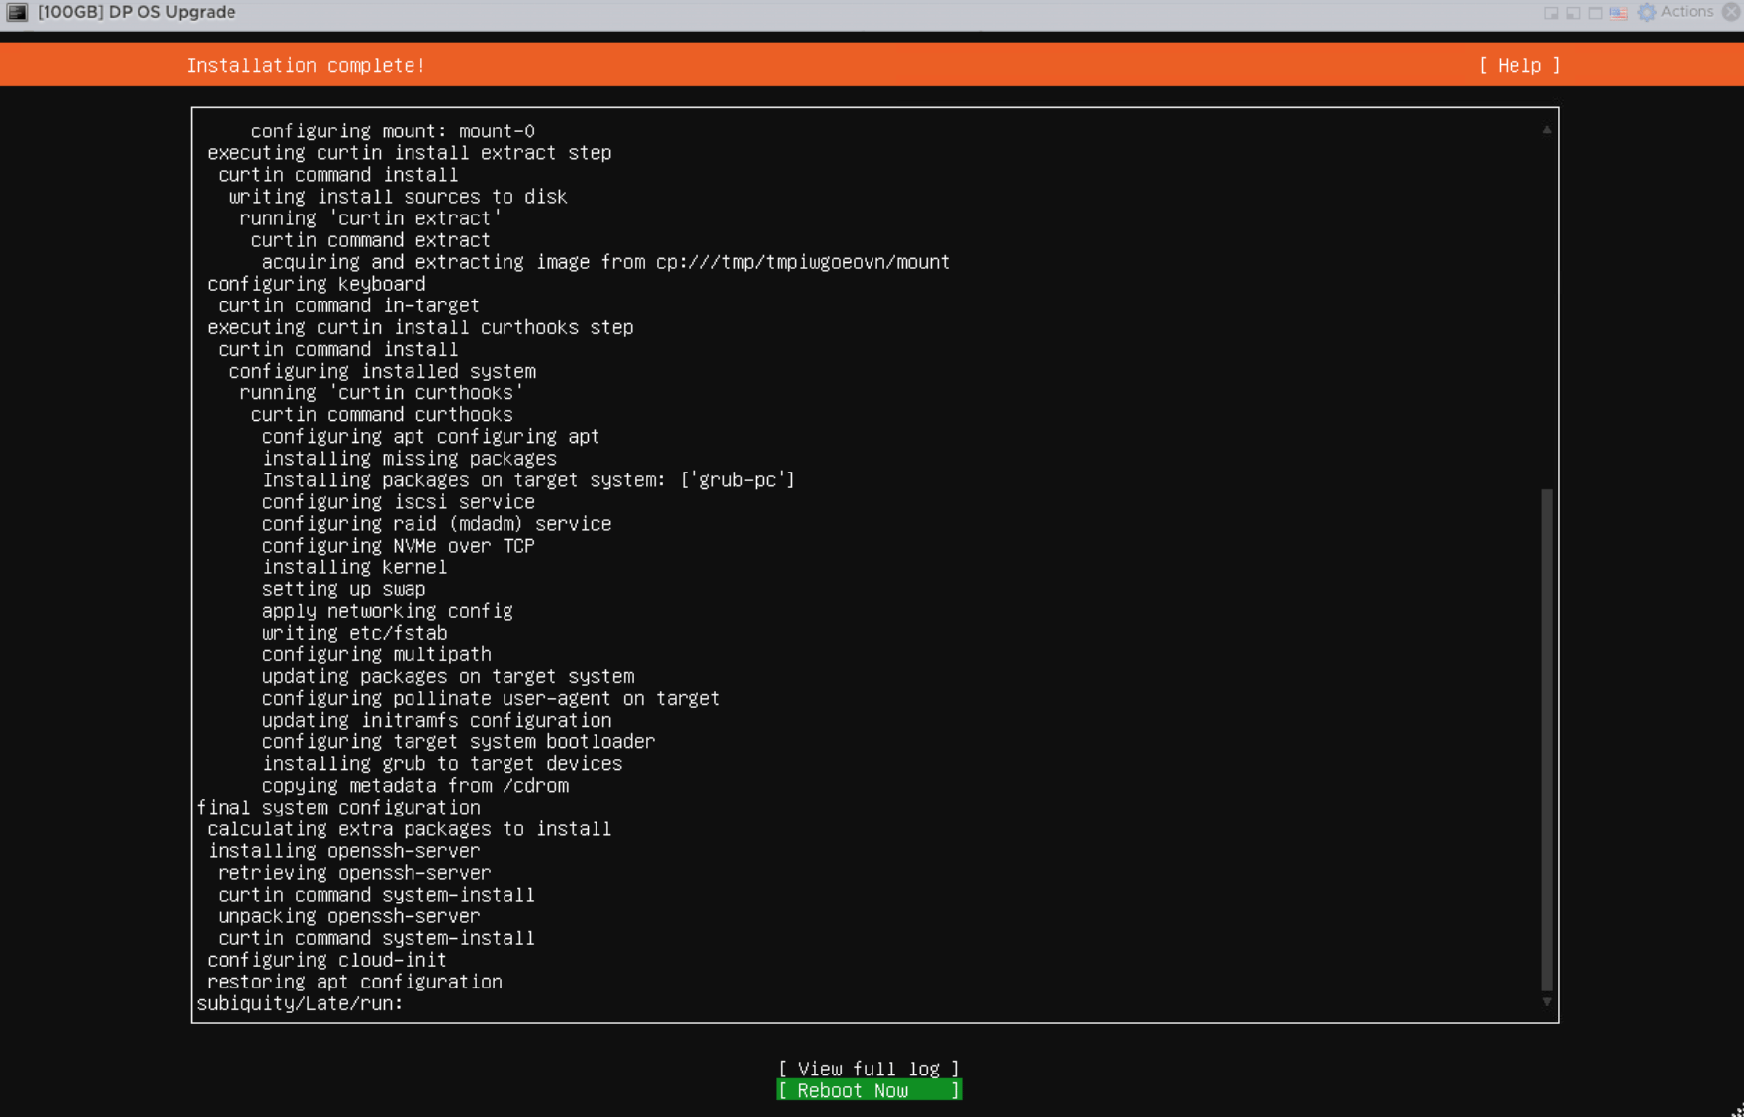Click 'configuring multipath' log line
Image resolution: width=1744 pixels, height=1117 pixels.
pyautogui.click(x=376, y=654)
